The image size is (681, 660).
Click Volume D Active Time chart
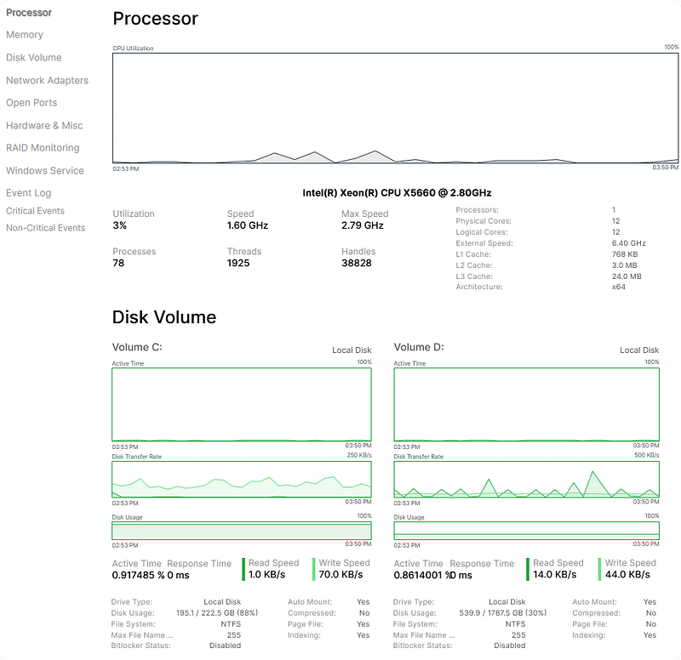526,404
